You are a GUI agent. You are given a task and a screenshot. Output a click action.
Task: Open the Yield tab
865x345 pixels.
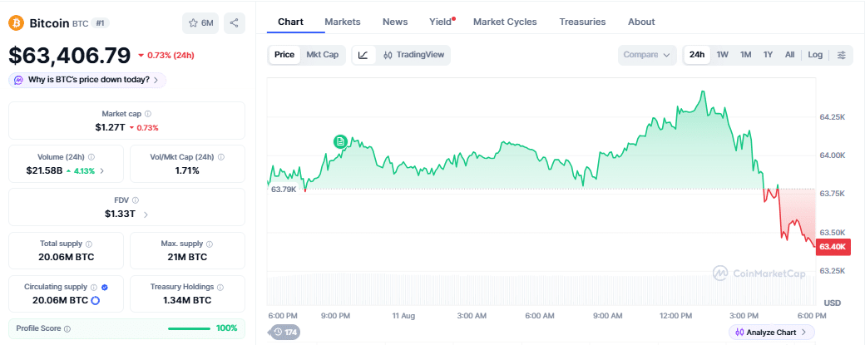[440, 22]
